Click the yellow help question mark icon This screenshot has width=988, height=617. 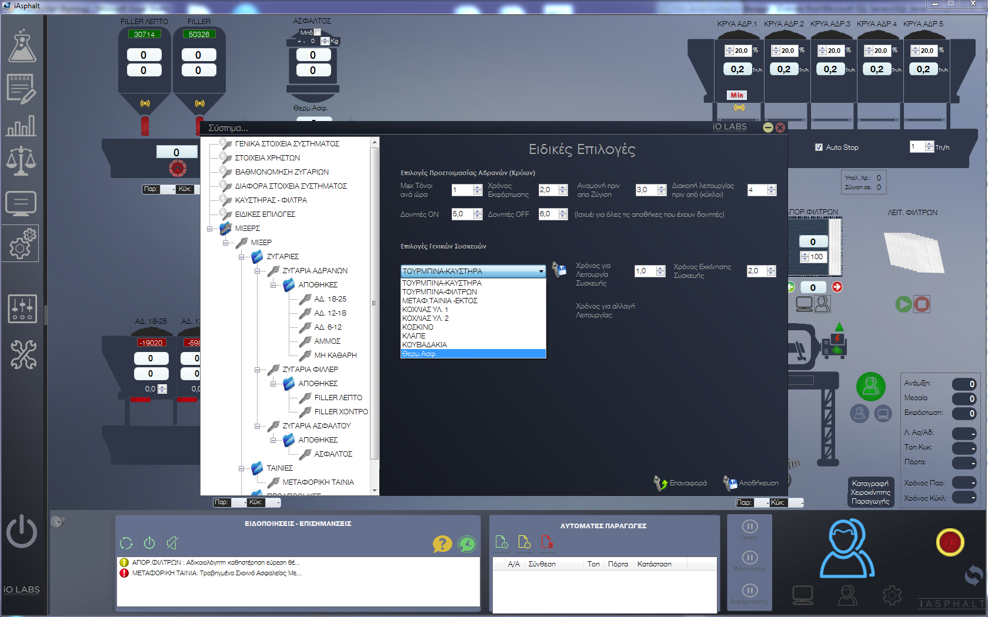click(442, 544)
